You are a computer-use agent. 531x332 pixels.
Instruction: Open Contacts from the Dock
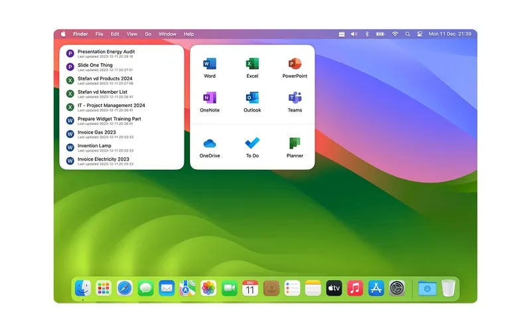(271, 288)
